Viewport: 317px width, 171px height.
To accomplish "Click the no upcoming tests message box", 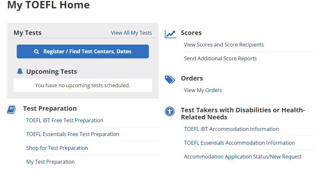I will pyautogui.click(x=83, y=85).
